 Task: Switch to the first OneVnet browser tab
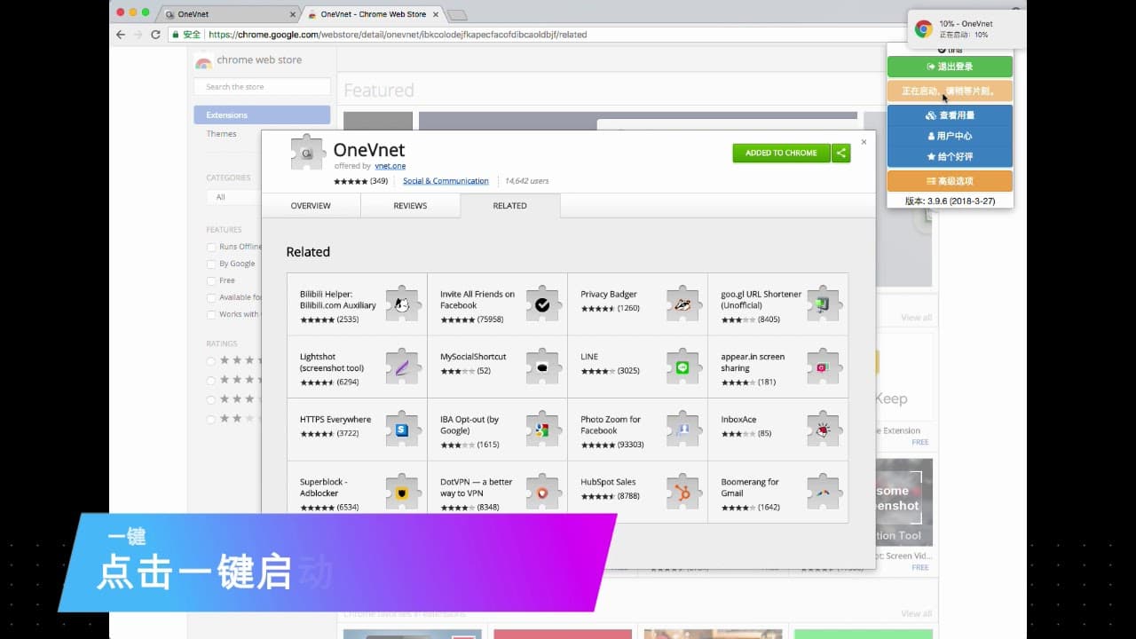231,14
